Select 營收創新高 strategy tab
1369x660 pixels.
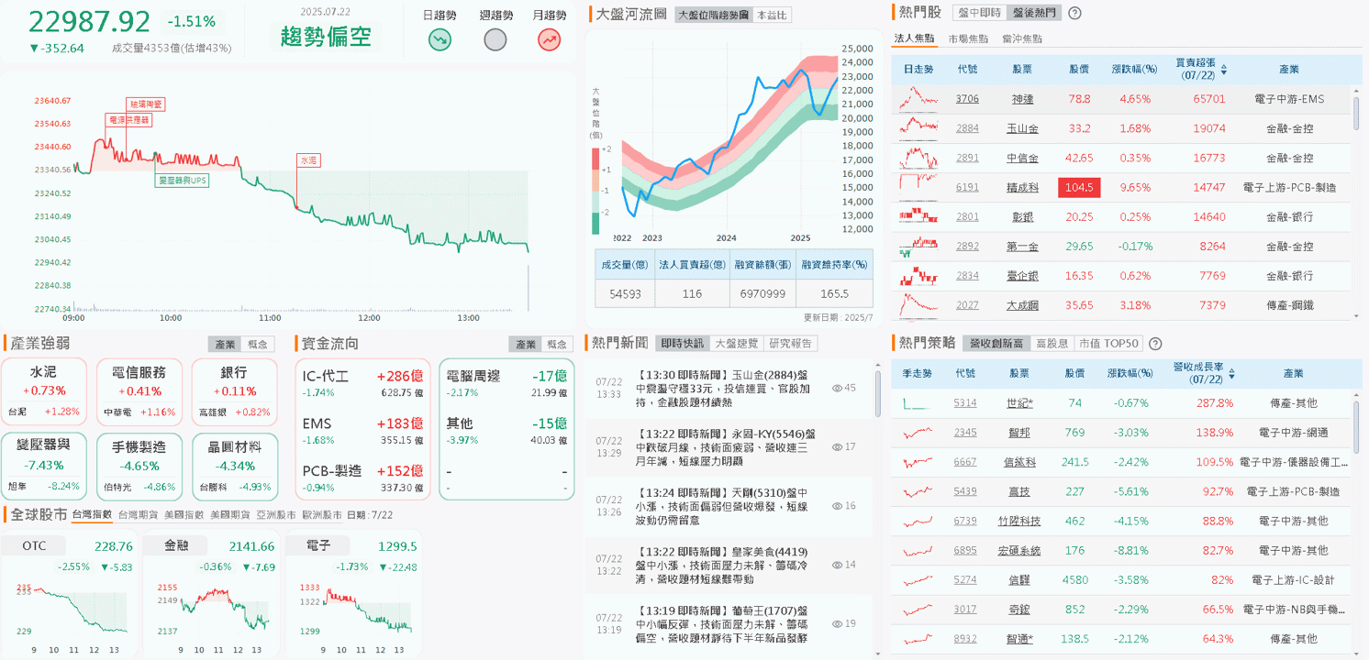pos(995,344)
